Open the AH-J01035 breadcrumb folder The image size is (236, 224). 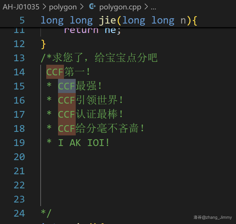(21, 7)
